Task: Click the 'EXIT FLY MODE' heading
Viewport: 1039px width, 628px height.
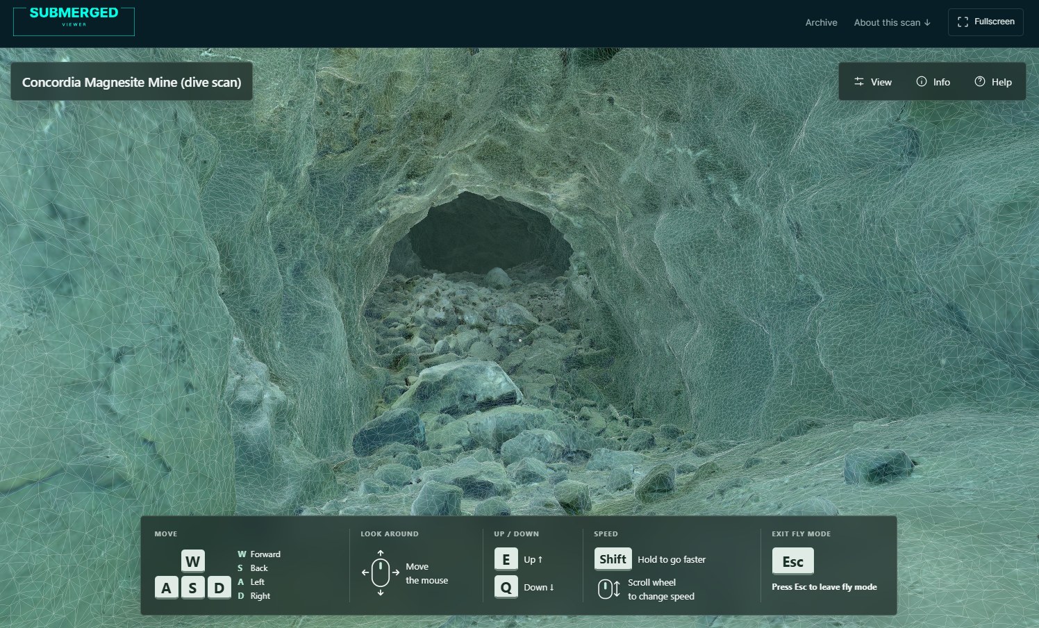Action: (801, 534)
